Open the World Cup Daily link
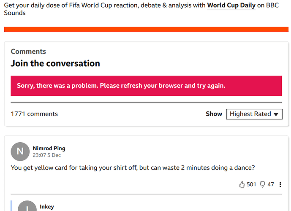The width and height of the screenshot is (291, 211). [231, 5]
